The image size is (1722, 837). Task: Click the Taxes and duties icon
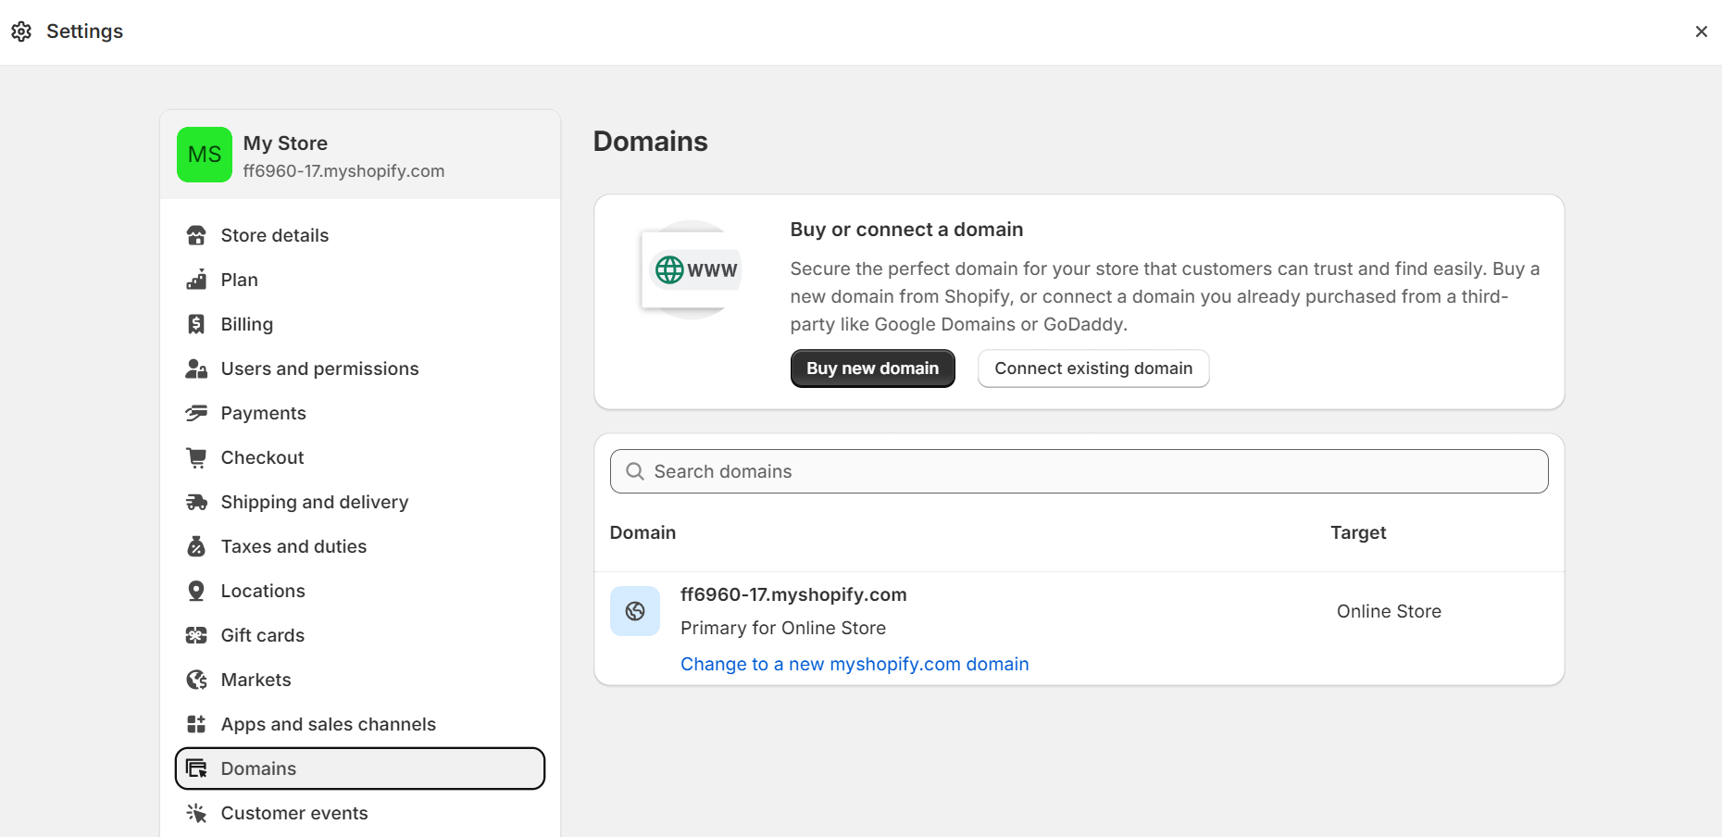coord(196,546)
